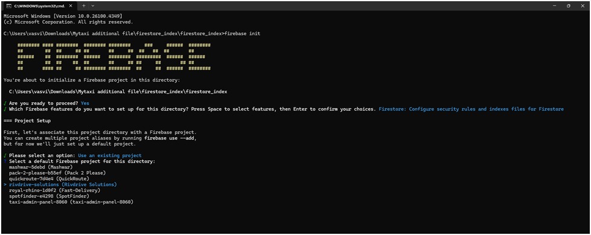Click the cmd icon in the tab
This screenshot has height=235, width=591.
pos(8,5)
